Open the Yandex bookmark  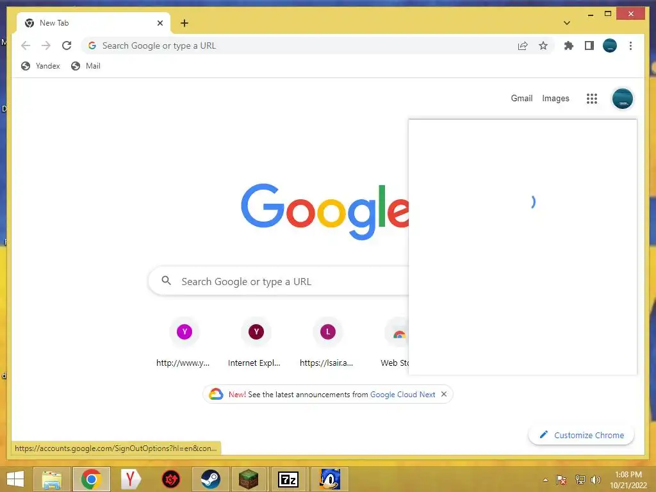pos(40,66)
